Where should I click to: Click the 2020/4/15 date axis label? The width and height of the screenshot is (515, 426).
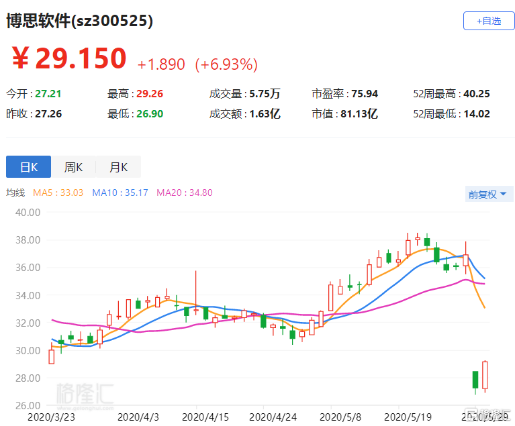coord(205,417)
